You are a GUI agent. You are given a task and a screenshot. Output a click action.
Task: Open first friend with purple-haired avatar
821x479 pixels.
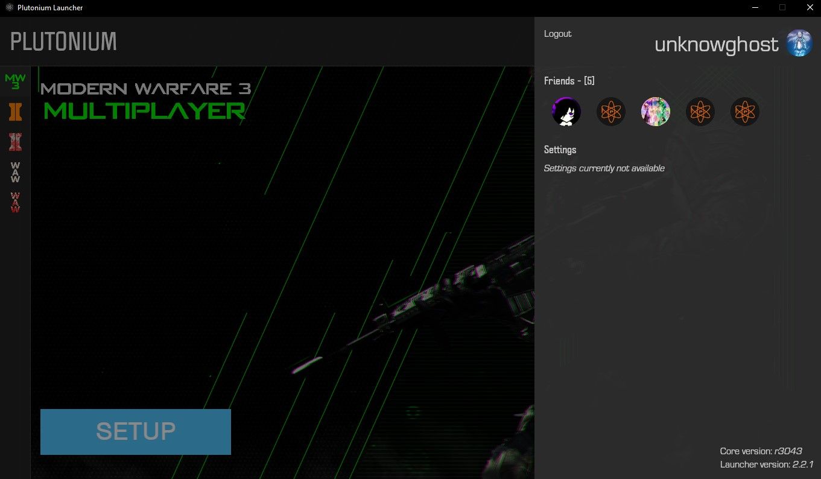point(566,112)
